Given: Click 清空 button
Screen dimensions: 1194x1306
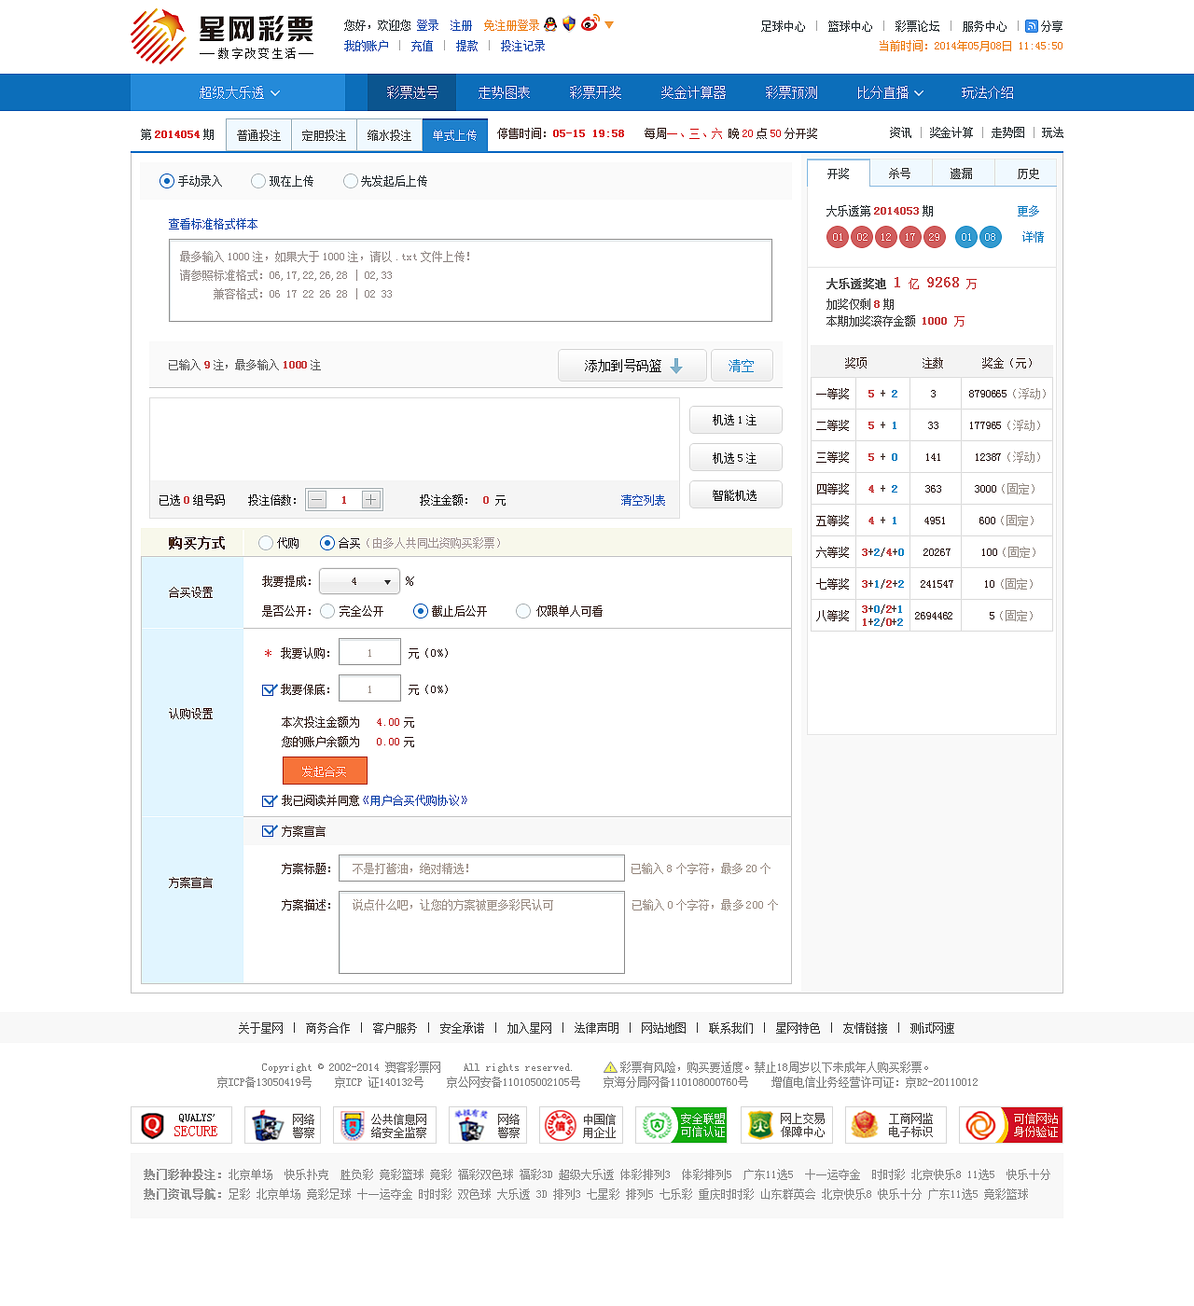Looking at the screenshot, I should pyautogui.click(x=742, y=366).
